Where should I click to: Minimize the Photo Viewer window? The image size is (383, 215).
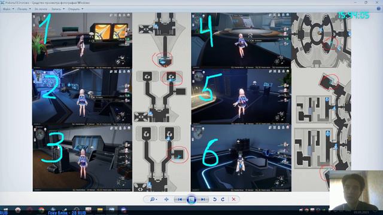(355, 2)
